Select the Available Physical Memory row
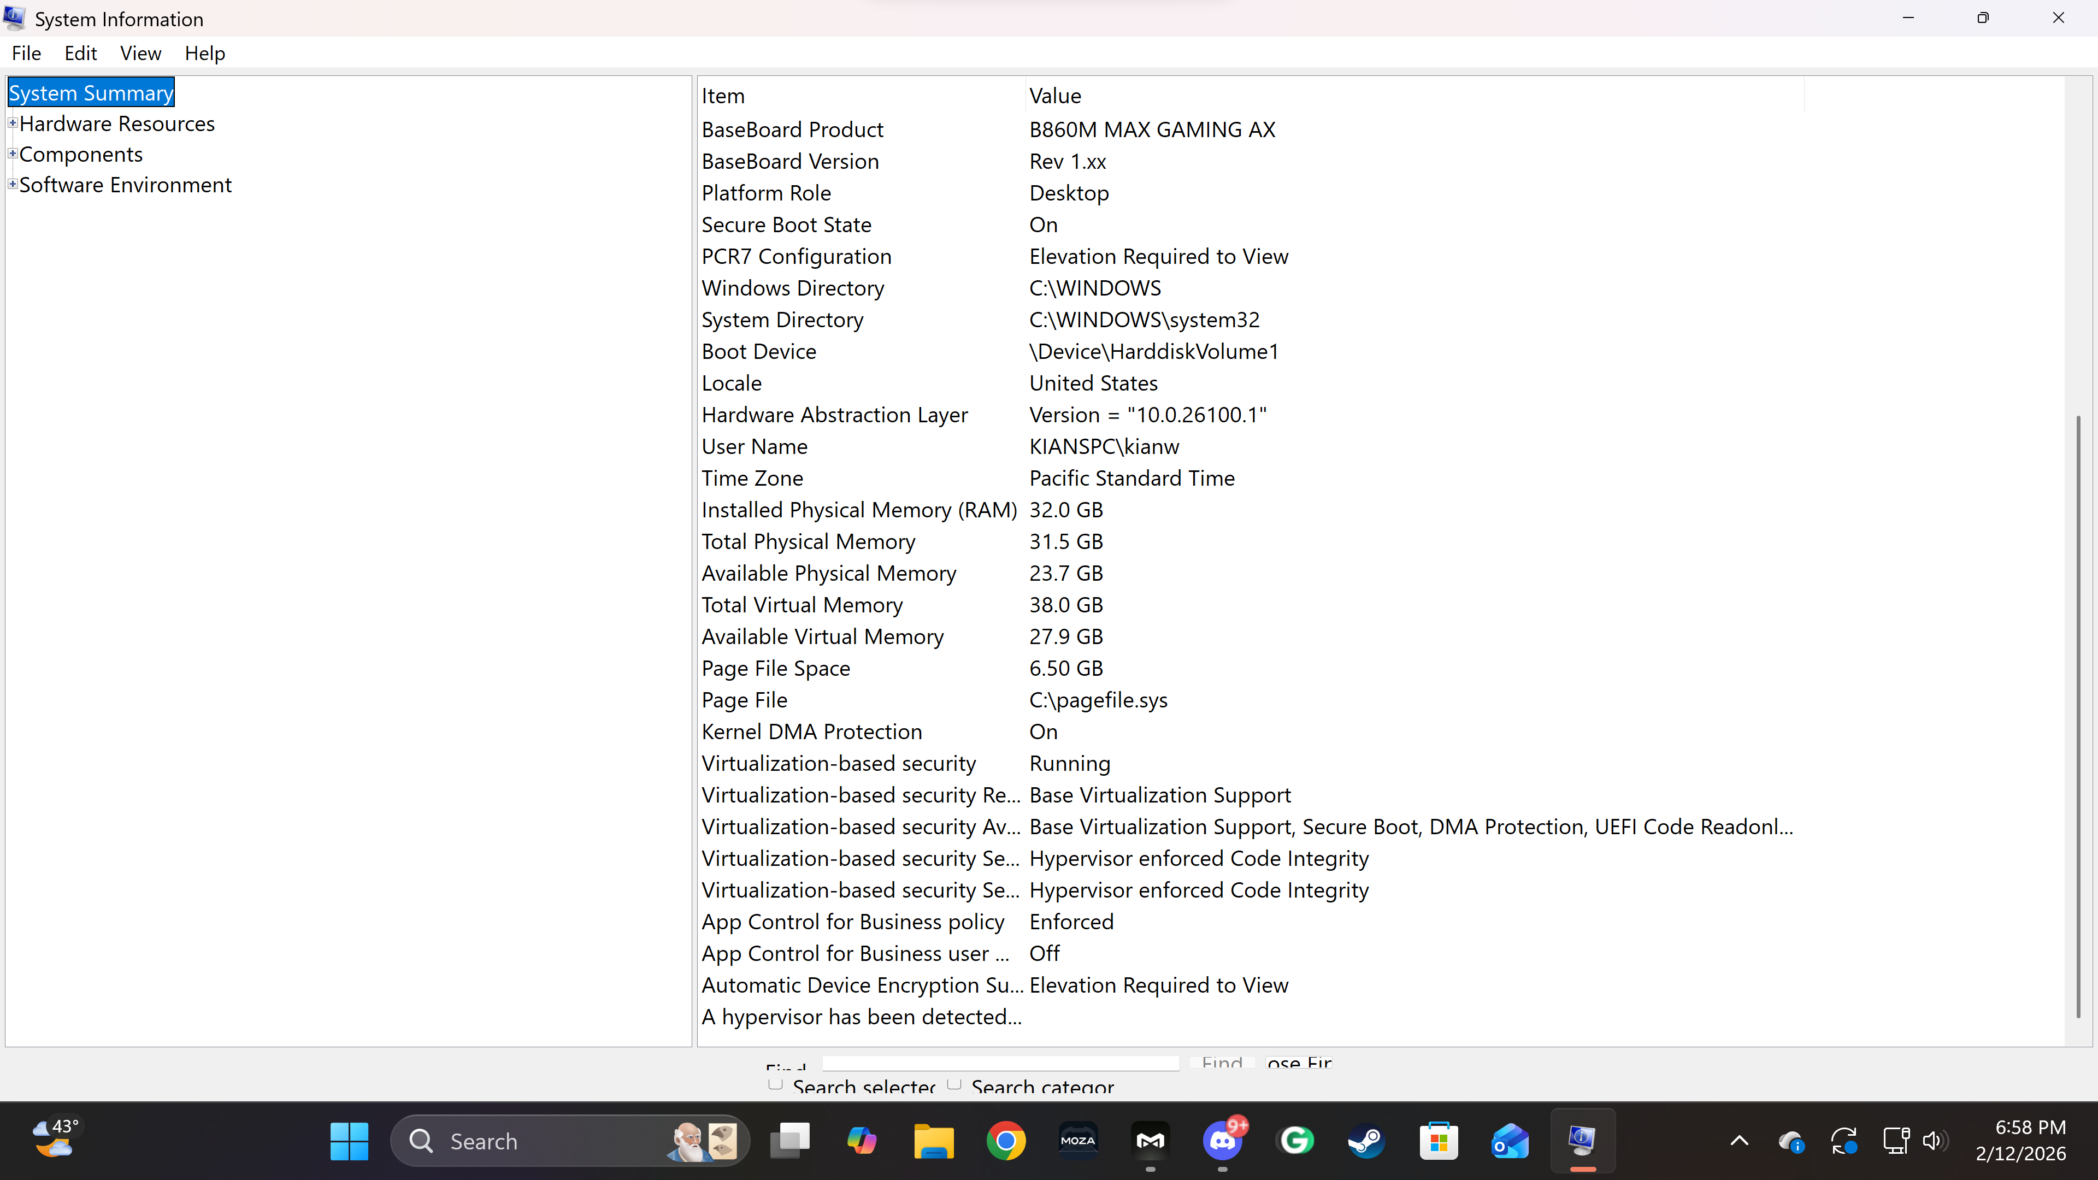Viewport: 2098px width, 1180px height. 1251,573
